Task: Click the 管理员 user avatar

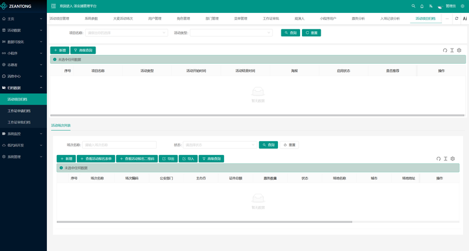Action: [x=440, y=6]
